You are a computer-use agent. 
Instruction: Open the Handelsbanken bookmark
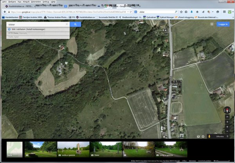coord(12,17)
